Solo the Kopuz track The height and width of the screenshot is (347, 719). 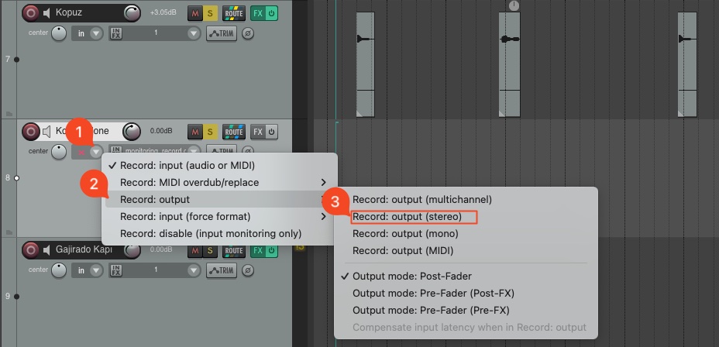click(210, 13)
